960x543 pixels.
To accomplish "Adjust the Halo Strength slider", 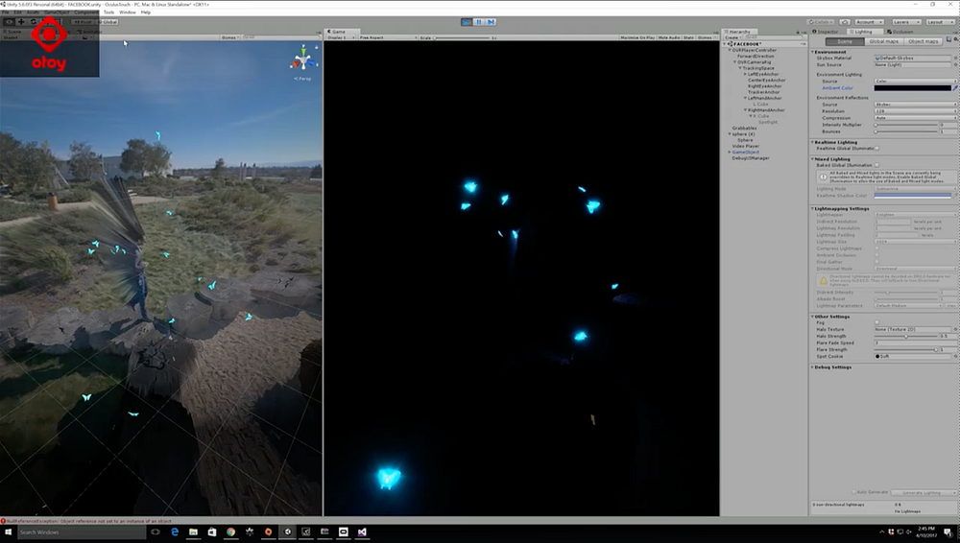I will point(906,336).
